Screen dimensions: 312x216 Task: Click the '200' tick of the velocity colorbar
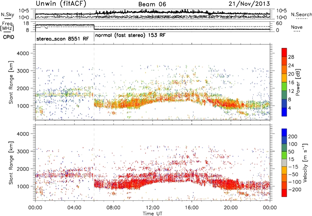coord(293,136)
